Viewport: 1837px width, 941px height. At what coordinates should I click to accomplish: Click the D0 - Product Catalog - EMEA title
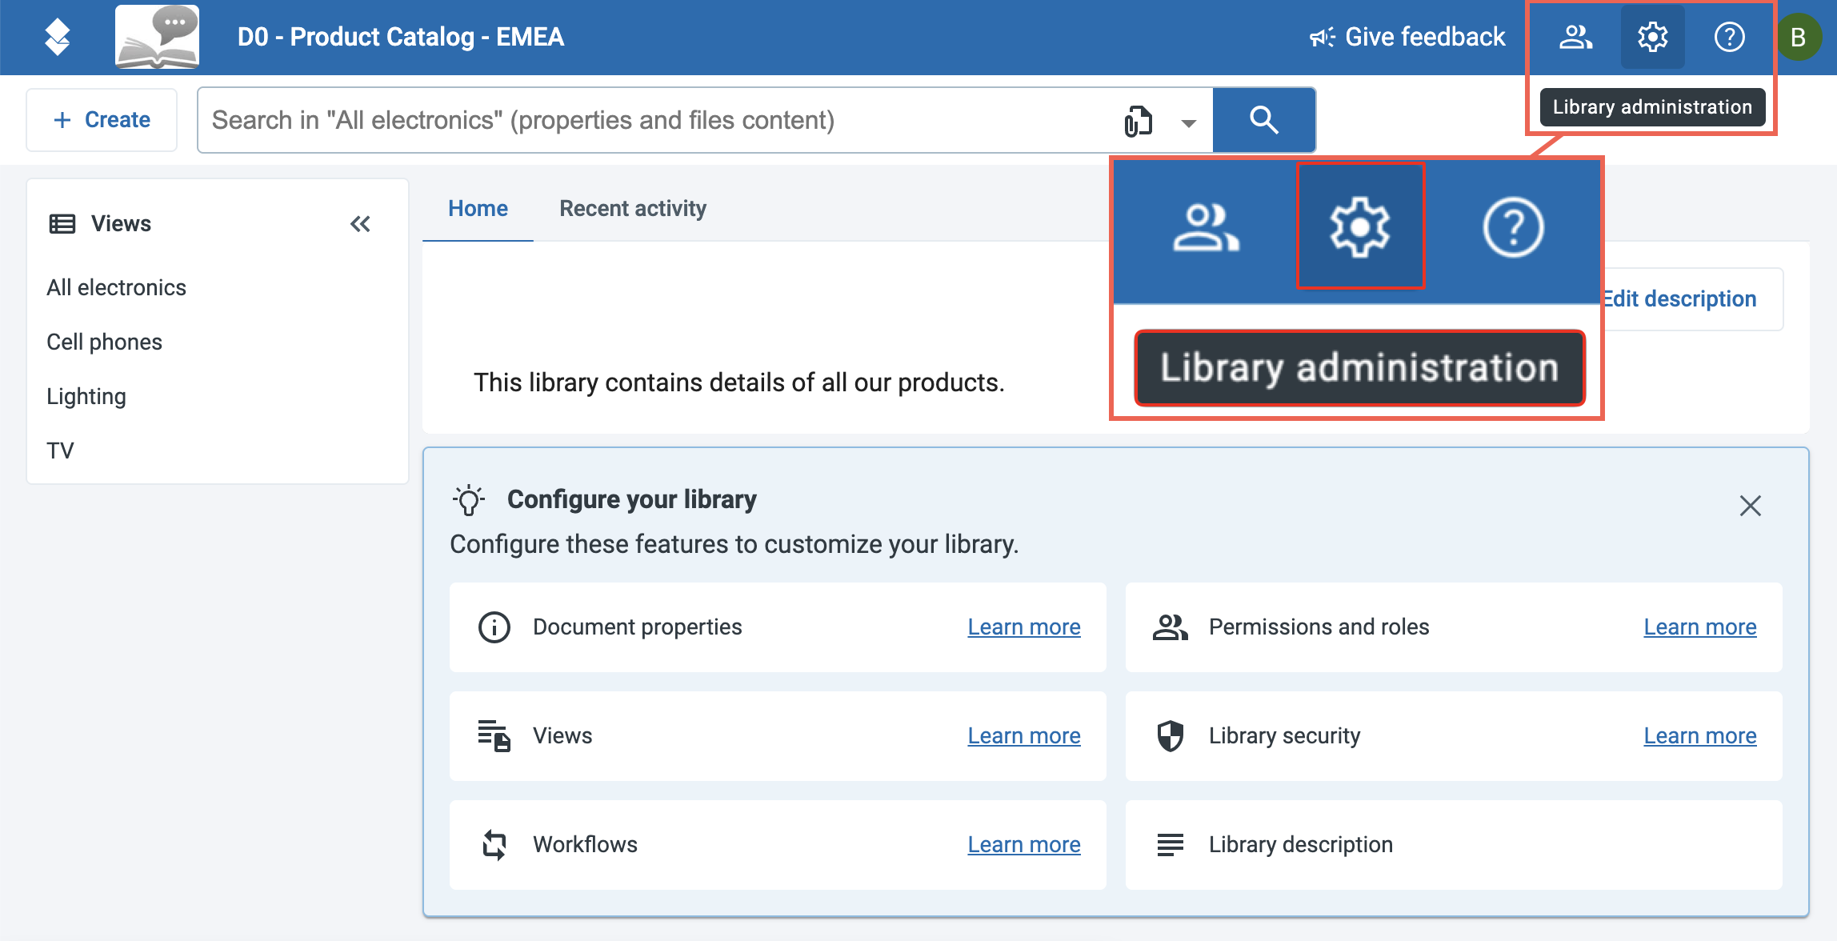pyautogui.click(x=401, y=37)
